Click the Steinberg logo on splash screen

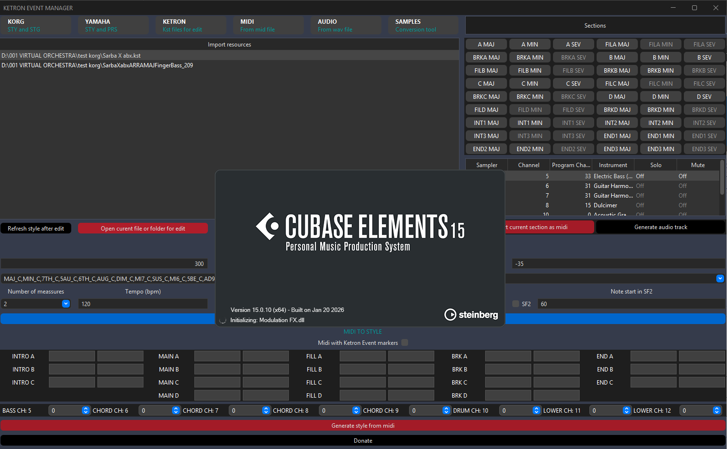click(471, 315)
